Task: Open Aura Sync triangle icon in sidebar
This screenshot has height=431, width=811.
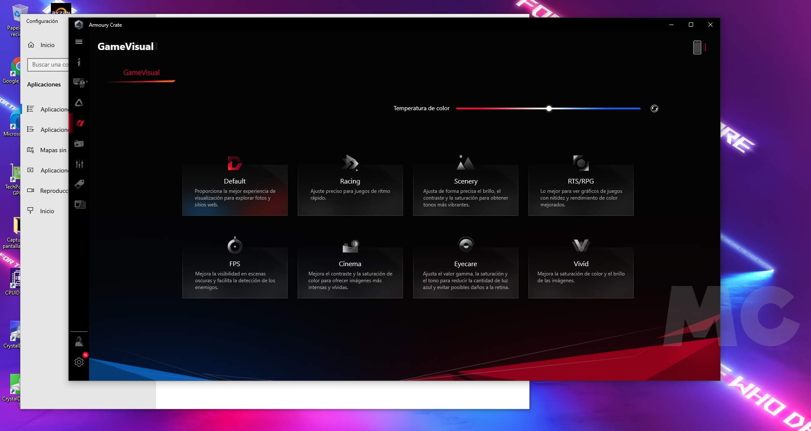Action: coord(79,103)
